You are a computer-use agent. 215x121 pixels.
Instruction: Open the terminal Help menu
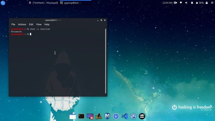[x=47, y=25]
